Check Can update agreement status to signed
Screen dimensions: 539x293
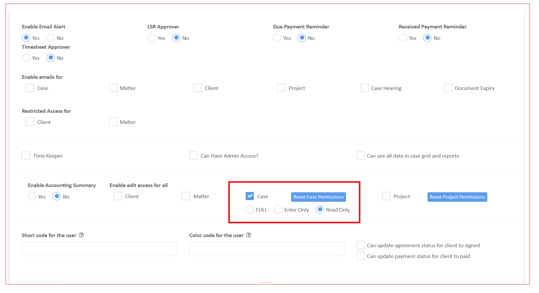coord(361,245)
